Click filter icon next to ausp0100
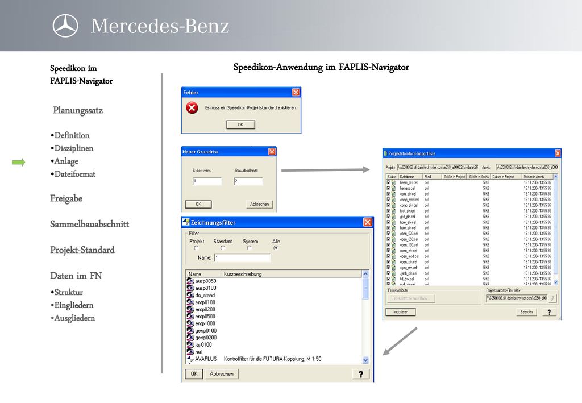 click(x=190, y=288)
